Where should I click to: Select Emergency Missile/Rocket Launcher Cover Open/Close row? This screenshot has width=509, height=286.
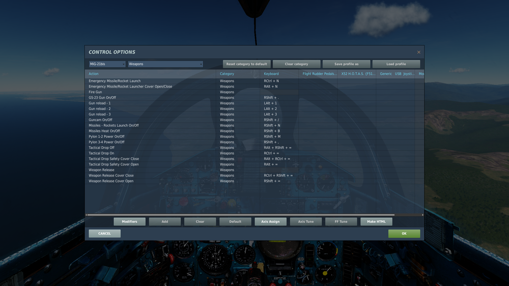coord(254,87)
